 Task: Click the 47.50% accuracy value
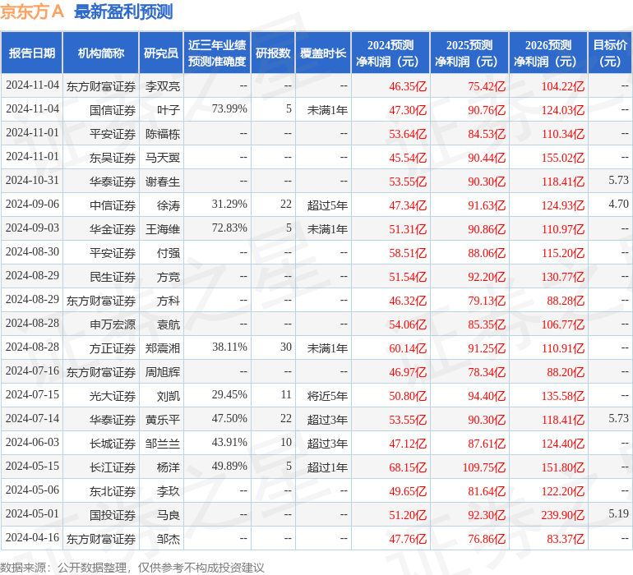(229, 418)
